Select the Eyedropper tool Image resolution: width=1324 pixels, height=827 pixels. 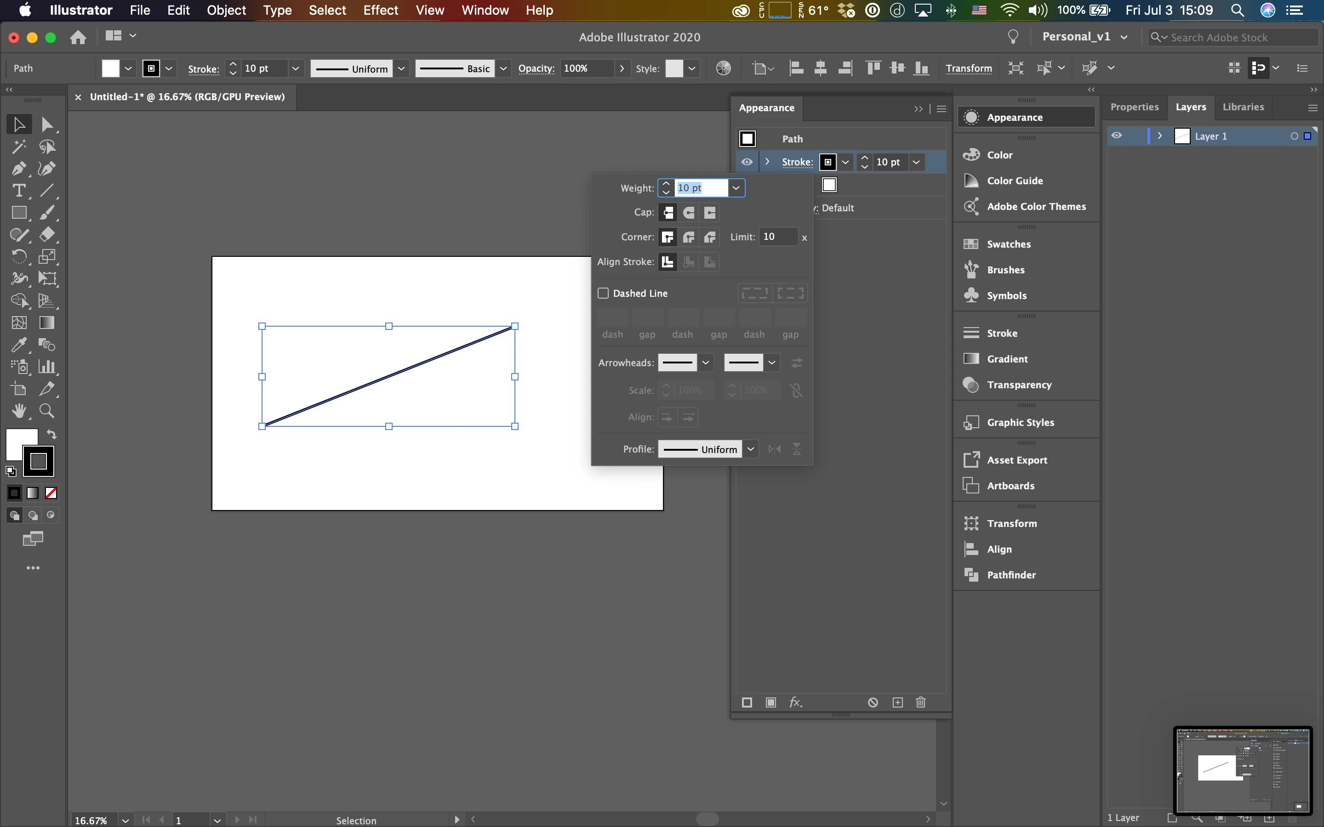(18, 345)
